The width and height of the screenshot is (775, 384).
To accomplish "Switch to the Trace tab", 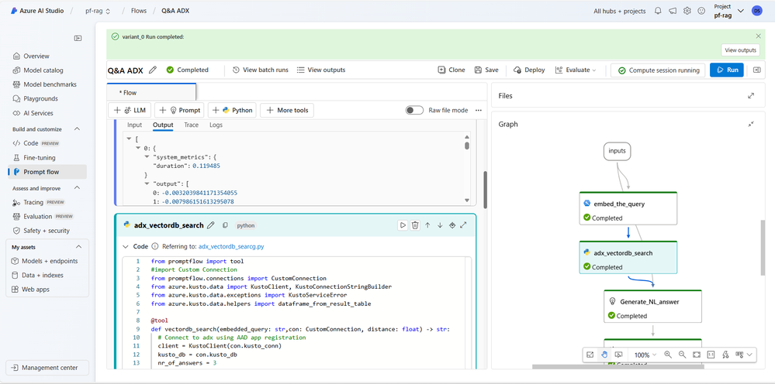I will 192,125.
